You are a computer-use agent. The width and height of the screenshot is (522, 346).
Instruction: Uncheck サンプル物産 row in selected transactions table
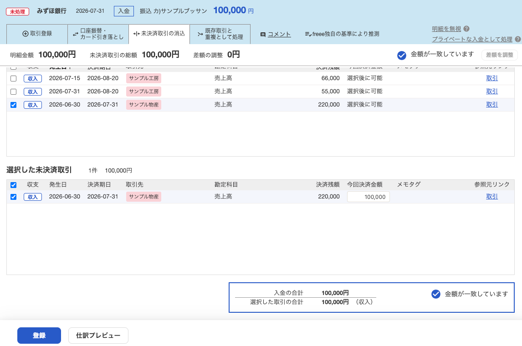13,197
